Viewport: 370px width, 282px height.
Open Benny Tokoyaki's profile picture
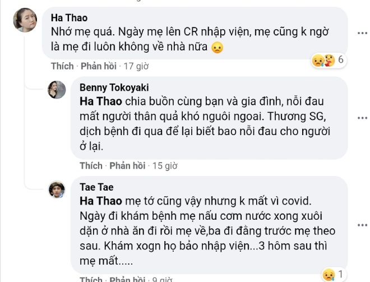[57, 90]
